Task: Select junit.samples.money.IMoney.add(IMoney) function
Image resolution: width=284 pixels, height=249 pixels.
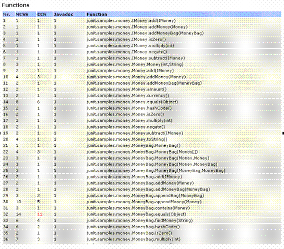Action: point(131,21)
